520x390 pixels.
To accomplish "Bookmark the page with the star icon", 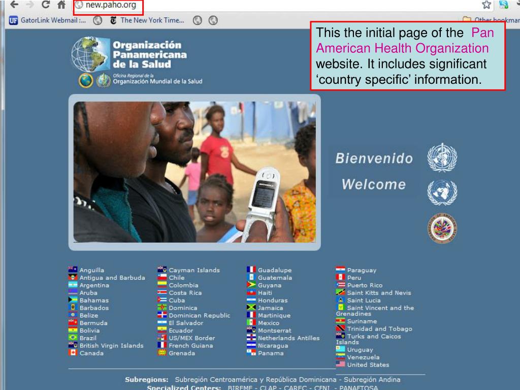I will tap(486, 4).
